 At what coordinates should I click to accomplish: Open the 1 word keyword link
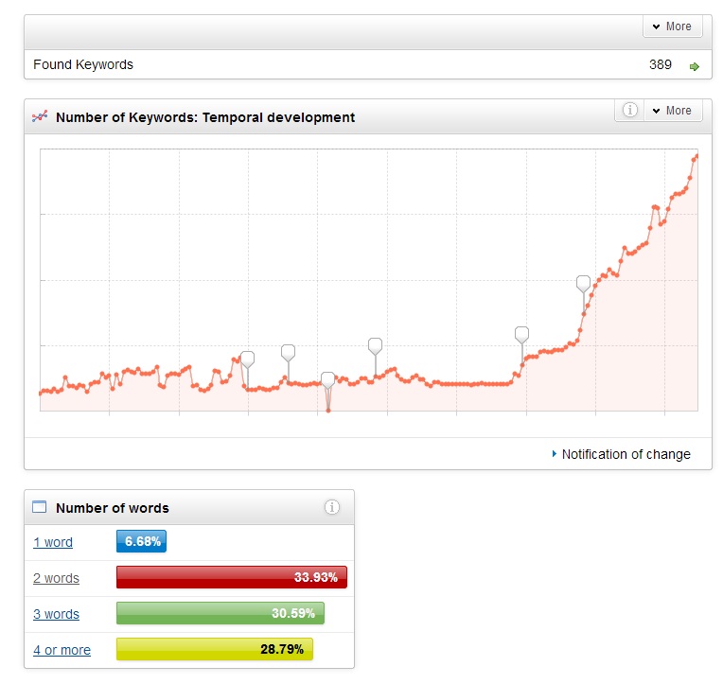pos(53,542)
